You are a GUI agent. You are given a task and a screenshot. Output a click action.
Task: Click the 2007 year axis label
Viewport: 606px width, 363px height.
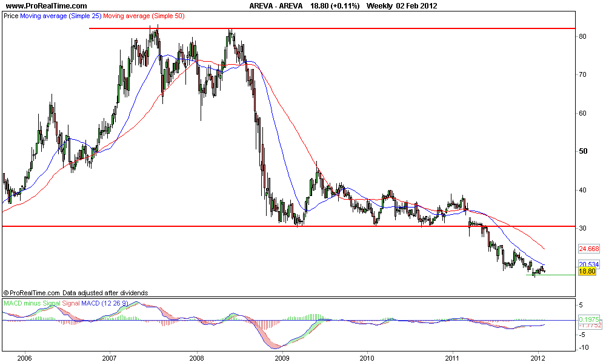[x=110, y=358]
